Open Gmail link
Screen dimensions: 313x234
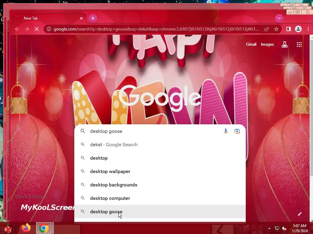point(251,44)
